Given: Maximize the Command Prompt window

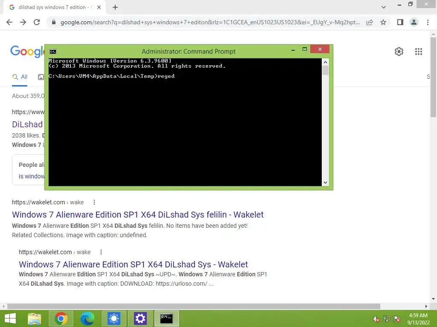Looking at the screenshot, I should 305,49.
